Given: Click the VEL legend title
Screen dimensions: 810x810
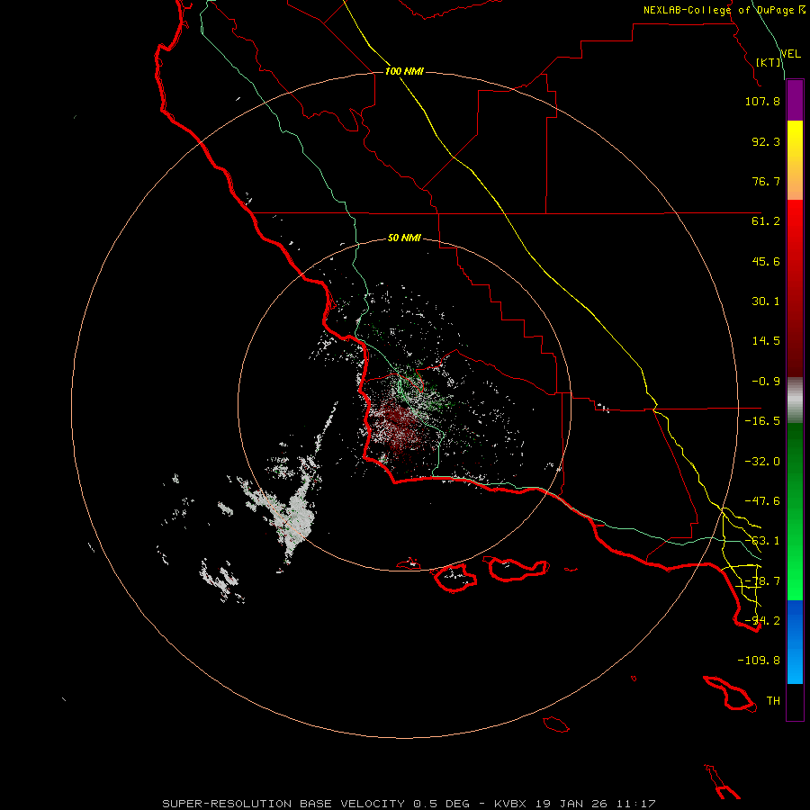Looking at the screenshot, I should [x=790, y=54].
